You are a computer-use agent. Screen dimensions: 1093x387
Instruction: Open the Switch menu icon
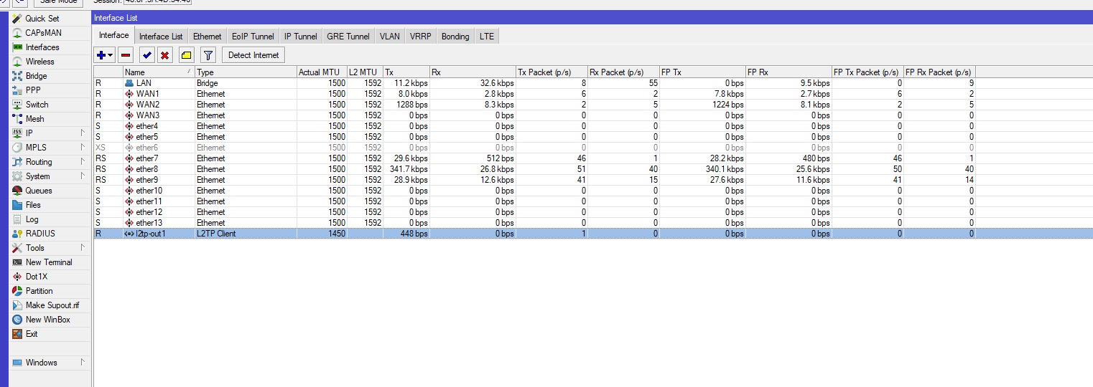coord(18,105)
